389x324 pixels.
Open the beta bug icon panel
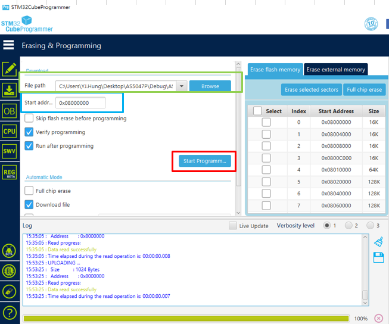tap(9, 251)
